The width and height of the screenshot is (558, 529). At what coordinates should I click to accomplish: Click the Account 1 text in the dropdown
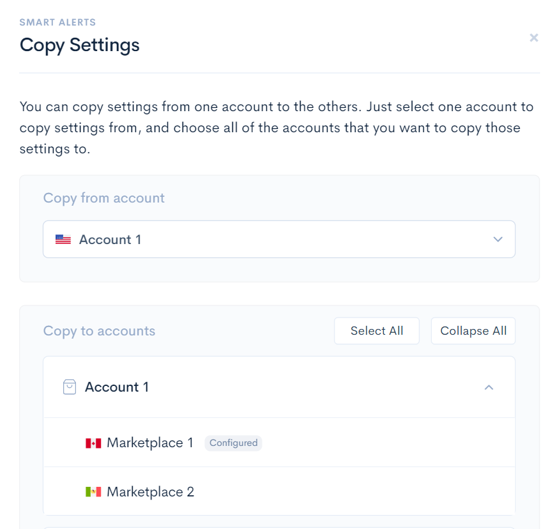tap(110, 240)
